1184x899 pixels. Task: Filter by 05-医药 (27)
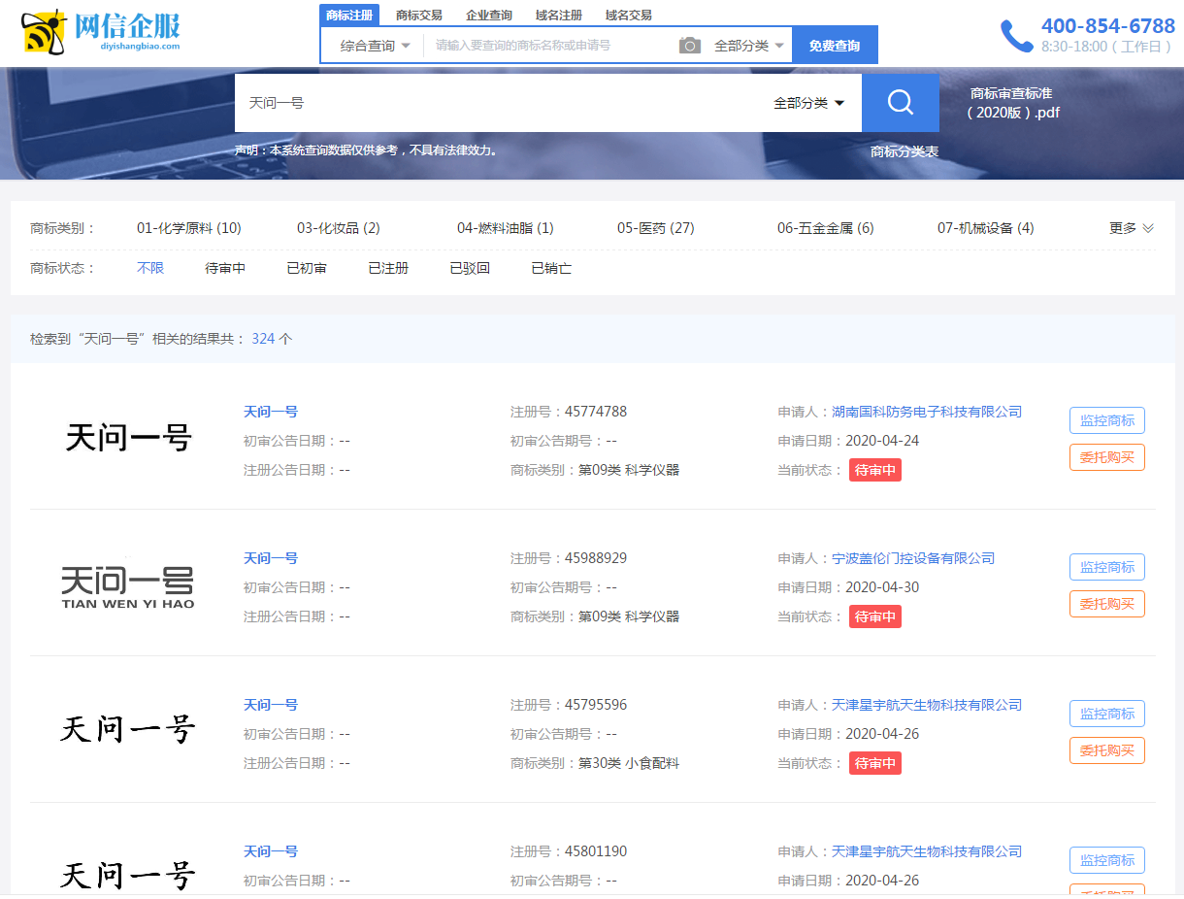[x=656, y=228]
